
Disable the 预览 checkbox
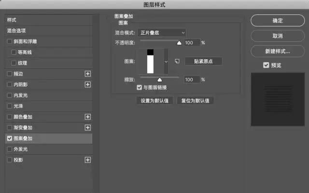(266, 65)
